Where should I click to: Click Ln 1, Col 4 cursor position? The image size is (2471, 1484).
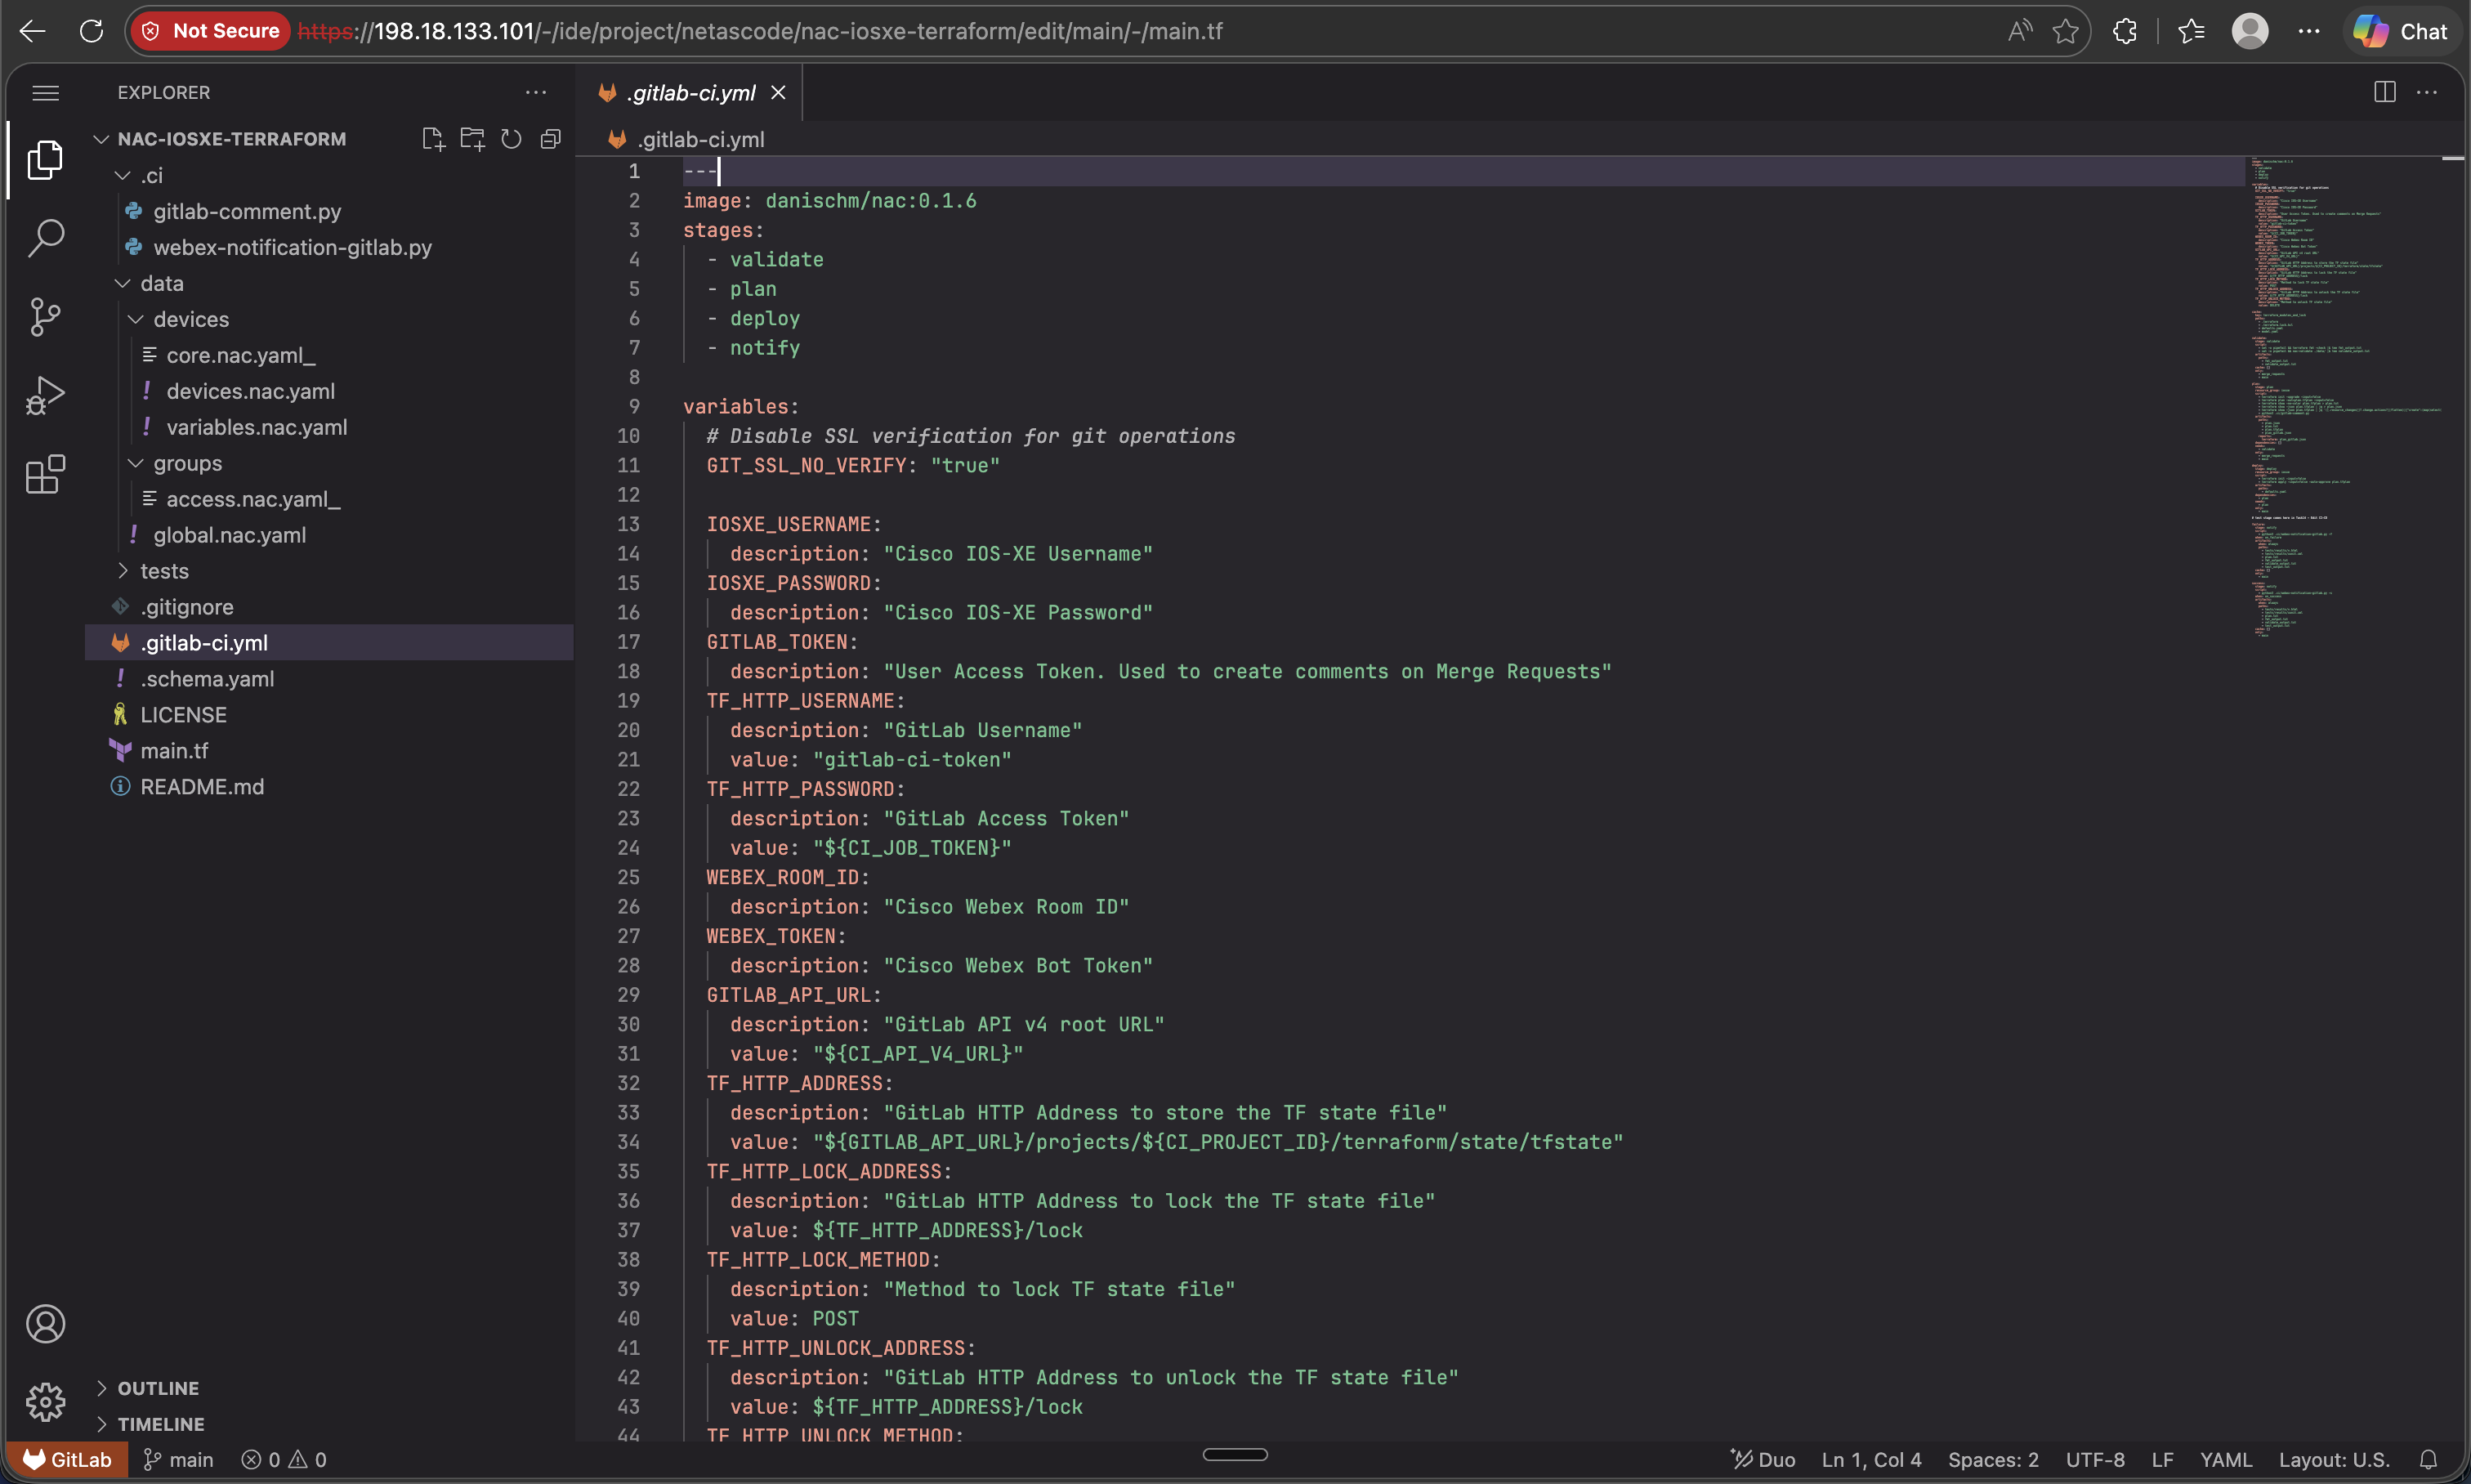tap(1871, 1459)
